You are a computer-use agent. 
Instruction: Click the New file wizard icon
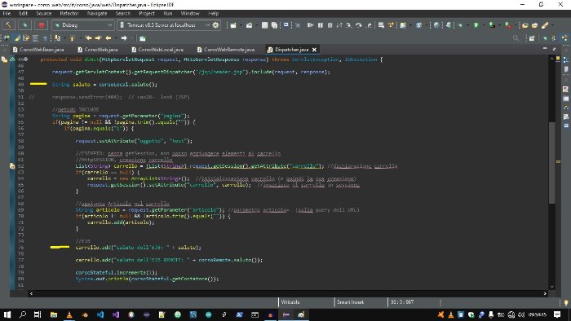(233, 25)
